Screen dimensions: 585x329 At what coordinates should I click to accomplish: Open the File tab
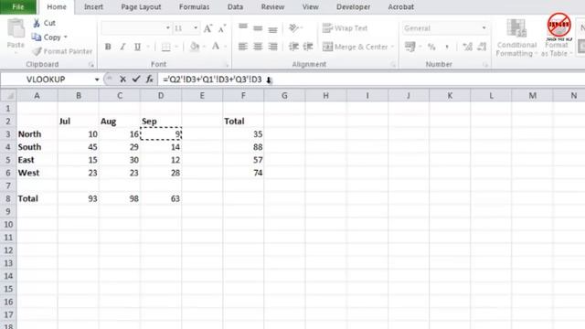18,6
